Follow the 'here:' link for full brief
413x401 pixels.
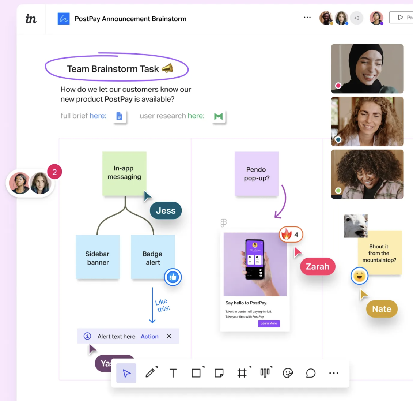tap(98, 116)
